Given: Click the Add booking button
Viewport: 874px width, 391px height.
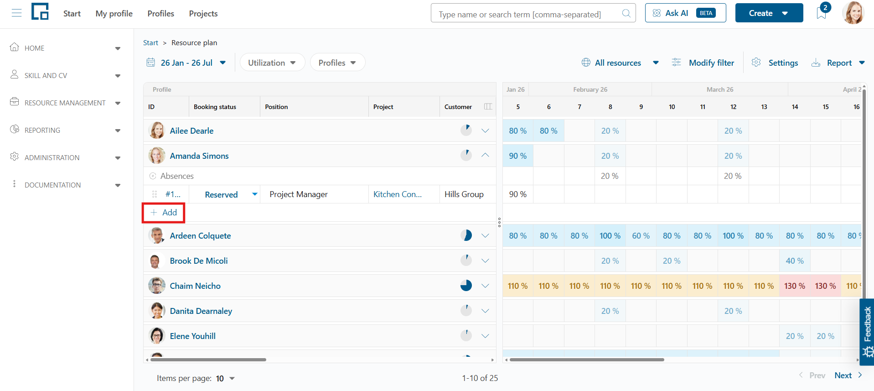Looking at the screenshot, I should click(164, 213).
